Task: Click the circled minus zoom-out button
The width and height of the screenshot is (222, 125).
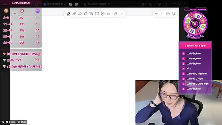Action: point(168,14)
